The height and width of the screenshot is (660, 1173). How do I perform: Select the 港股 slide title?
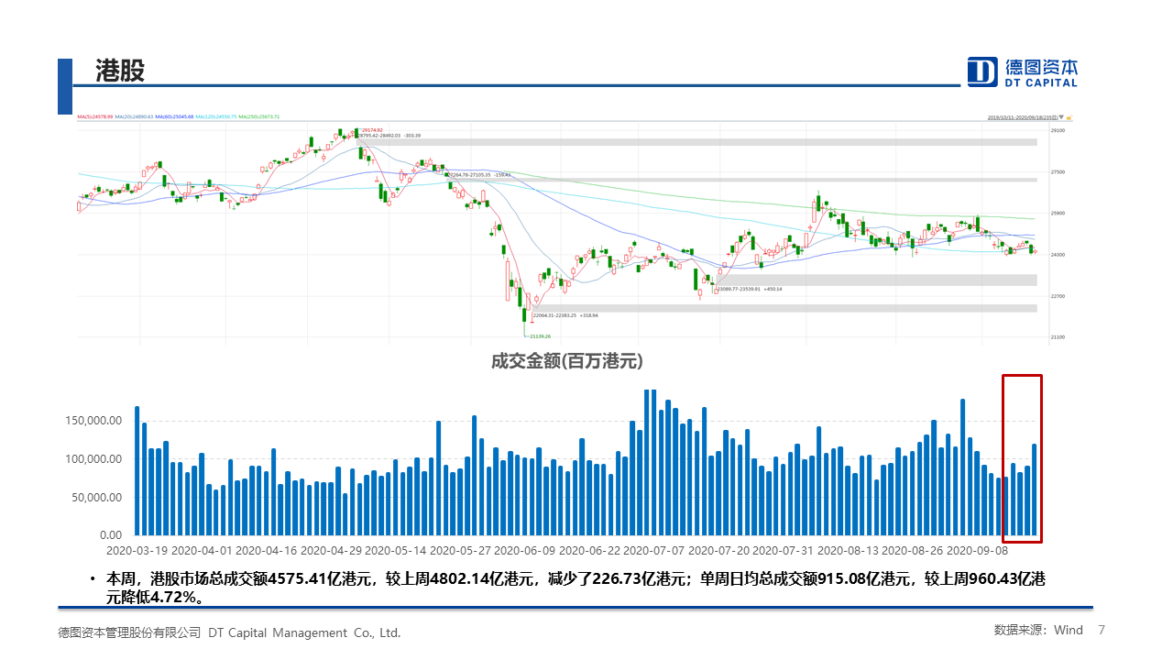(120, 71)
